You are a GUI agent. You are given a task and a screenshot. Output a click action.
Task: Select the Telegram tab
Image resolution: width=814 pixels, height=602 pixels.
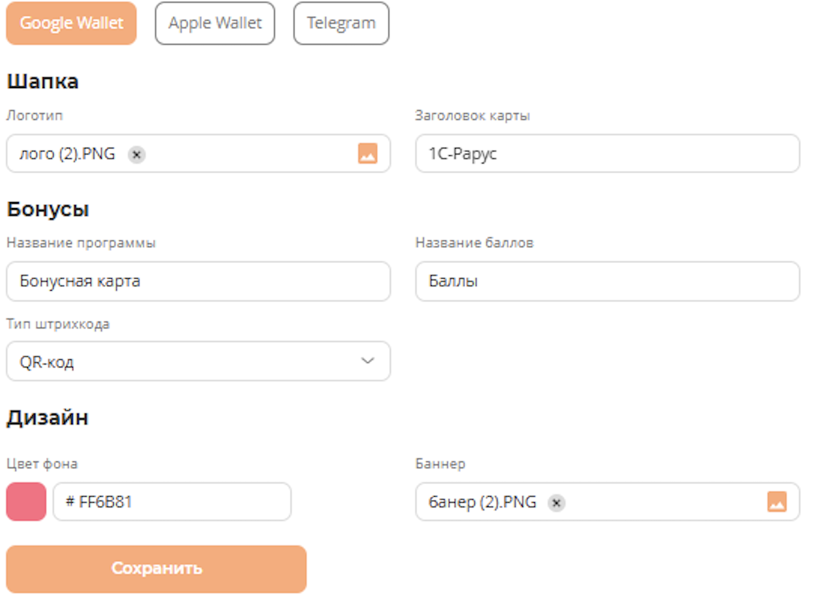click(x=341, y=23)
